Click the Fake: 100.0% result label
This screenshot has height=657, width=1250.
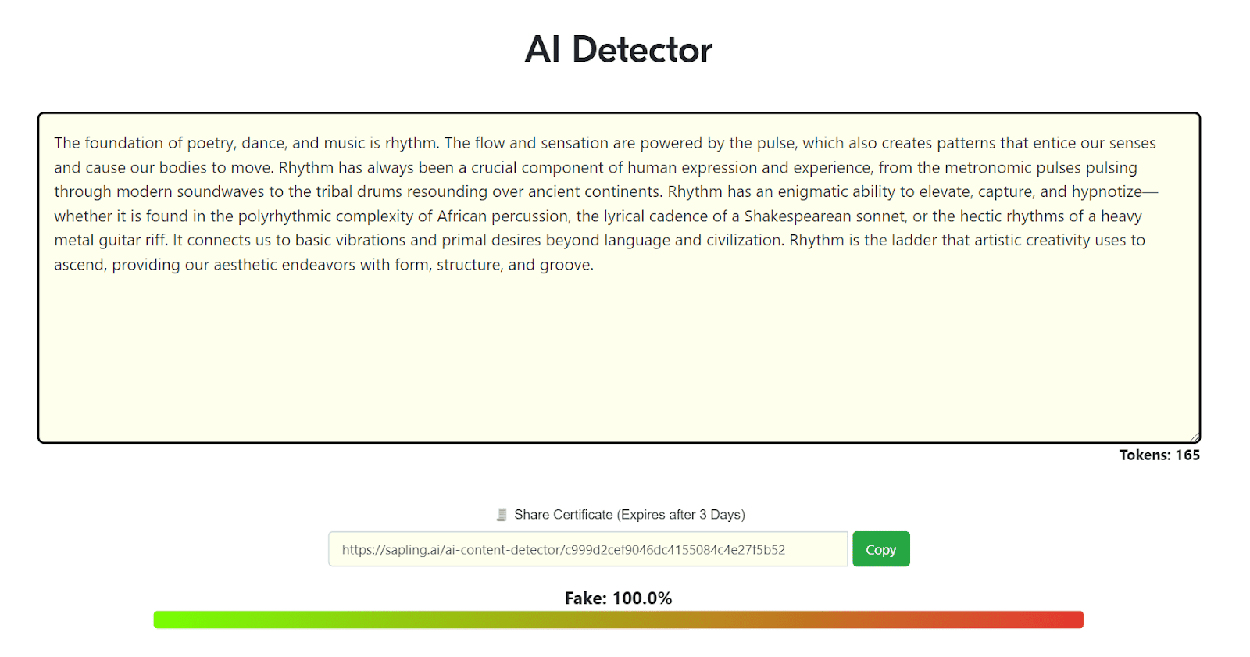[618, 598]
